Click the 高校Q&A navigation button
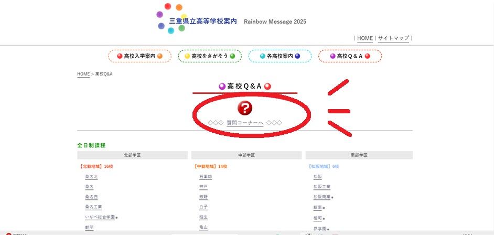Screen dimensions: 494x235 tap(350, 56)
